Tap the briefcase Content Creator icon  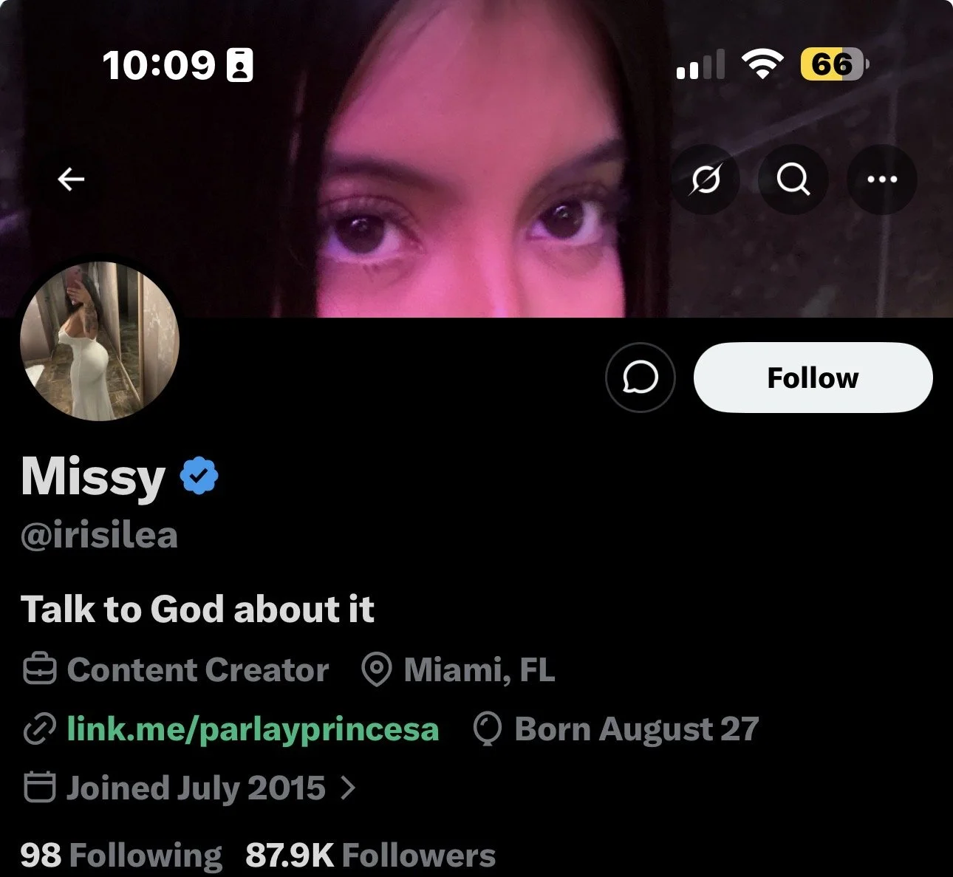39,670
